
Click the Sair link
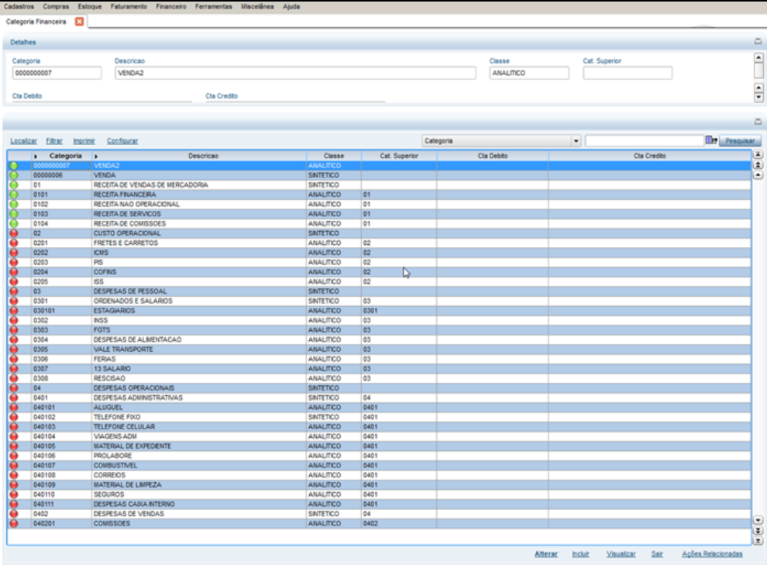pos(657,553)
